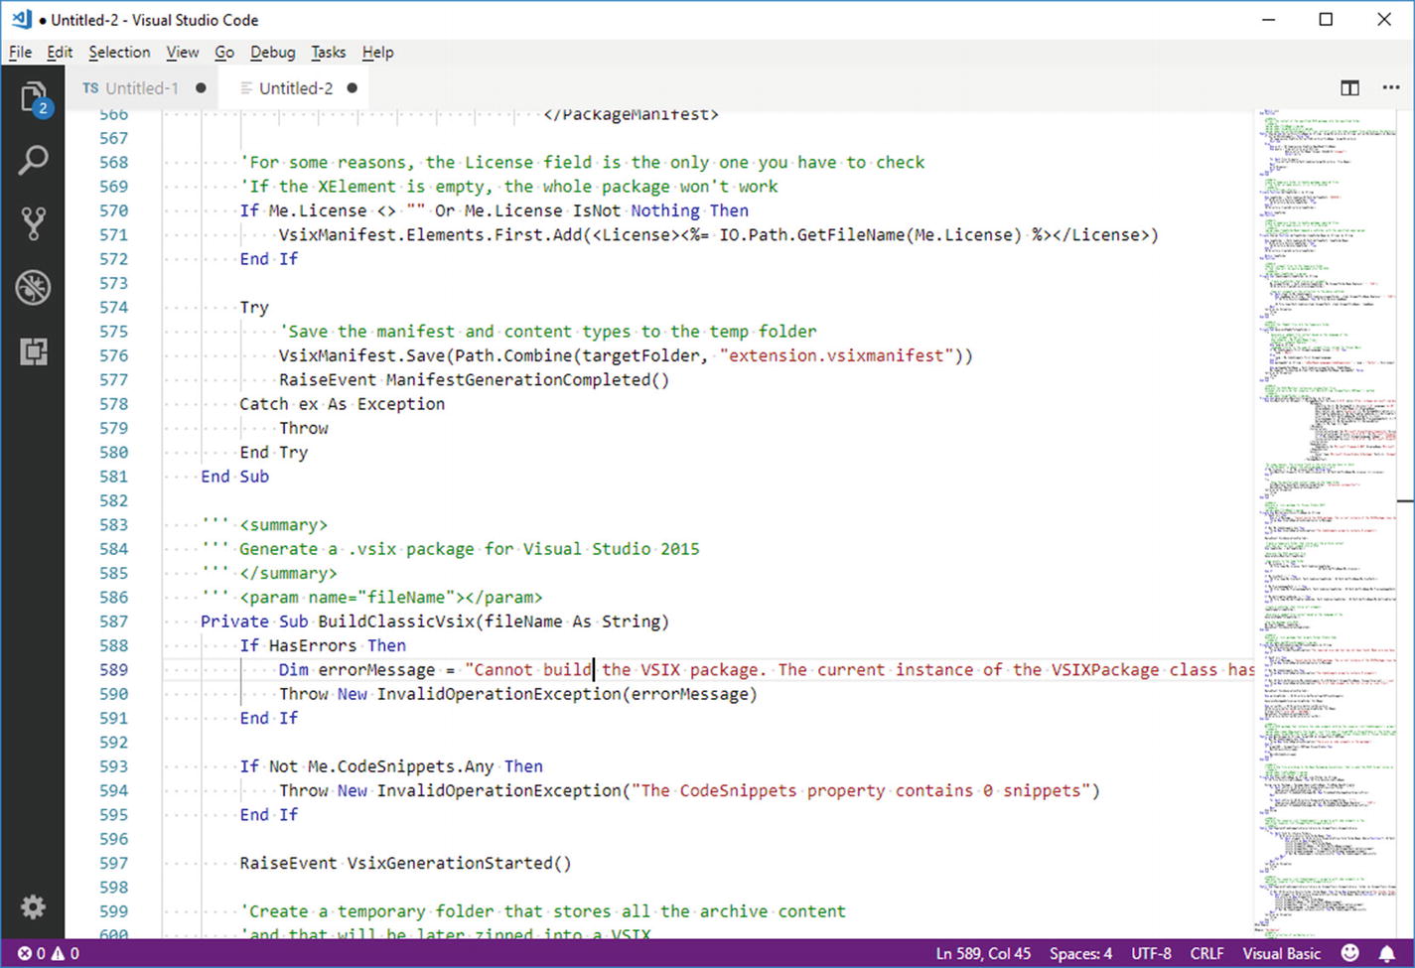Image resolution: width=1415 pixels, height=968 pixels.
Task: Go to line via Ln 589, Col 45
Action: 984,952
